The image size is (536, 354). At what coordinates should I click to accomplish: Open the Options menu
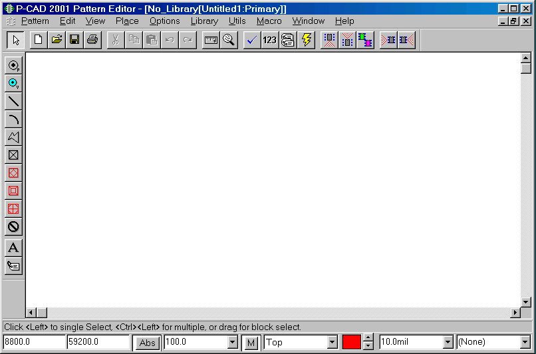(x=164, y=21)
